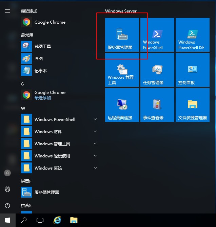Launch Internet Explorer from the taskbar

tap(57, 220)
